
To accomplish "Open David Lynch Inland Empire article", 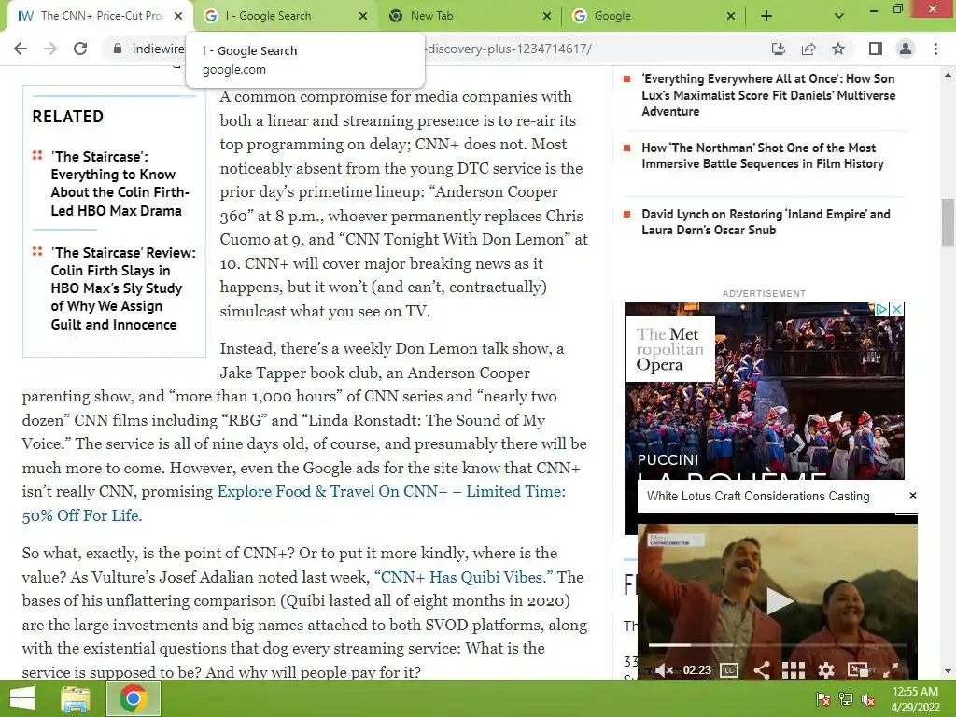I will click(x=766, y=222).
